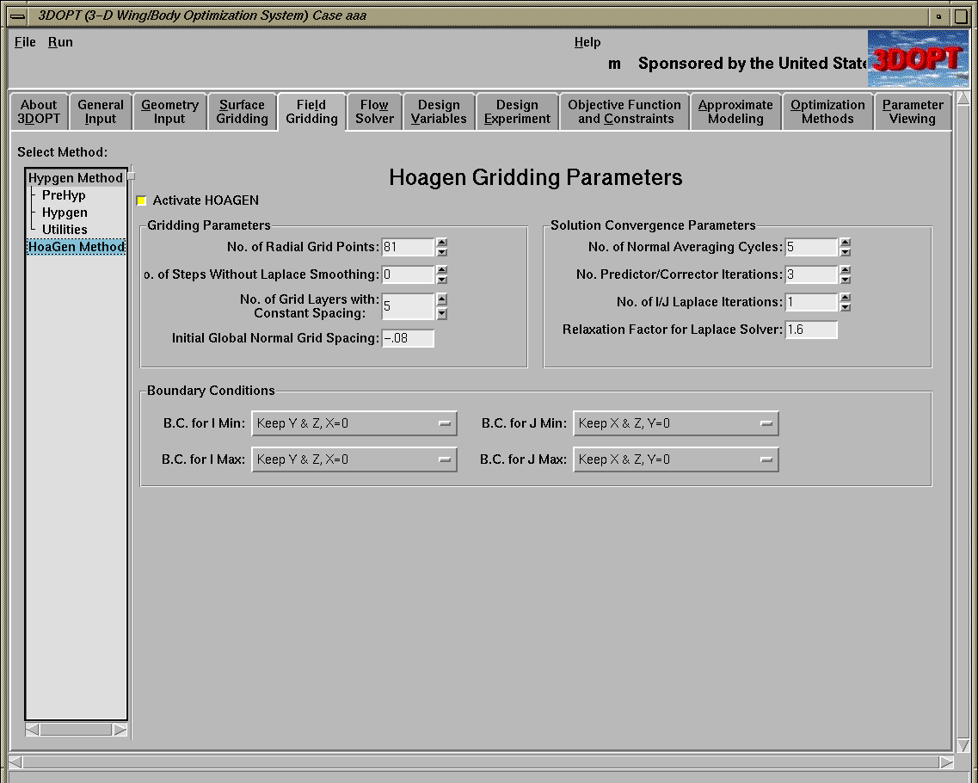Click the main window scroll left arrow

(15, 761)
